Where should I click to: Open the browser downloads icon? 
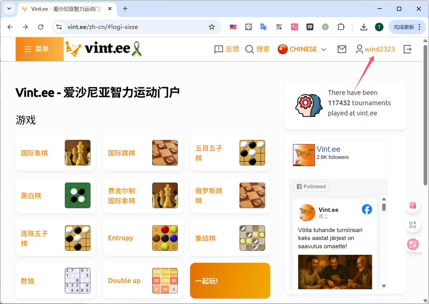363,27
